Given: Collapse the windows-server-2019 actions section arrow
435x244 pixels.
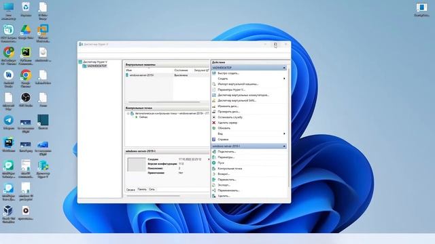Looking at the screenshot, I should 284,146.
